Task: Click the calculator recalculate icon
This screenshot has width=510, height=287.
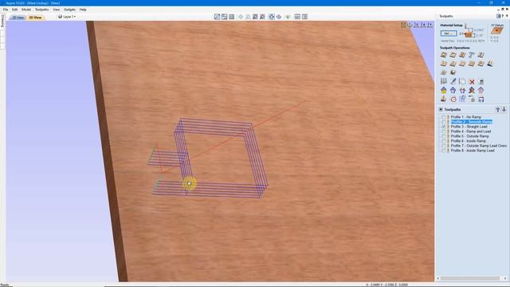Action: coord(481,81)
